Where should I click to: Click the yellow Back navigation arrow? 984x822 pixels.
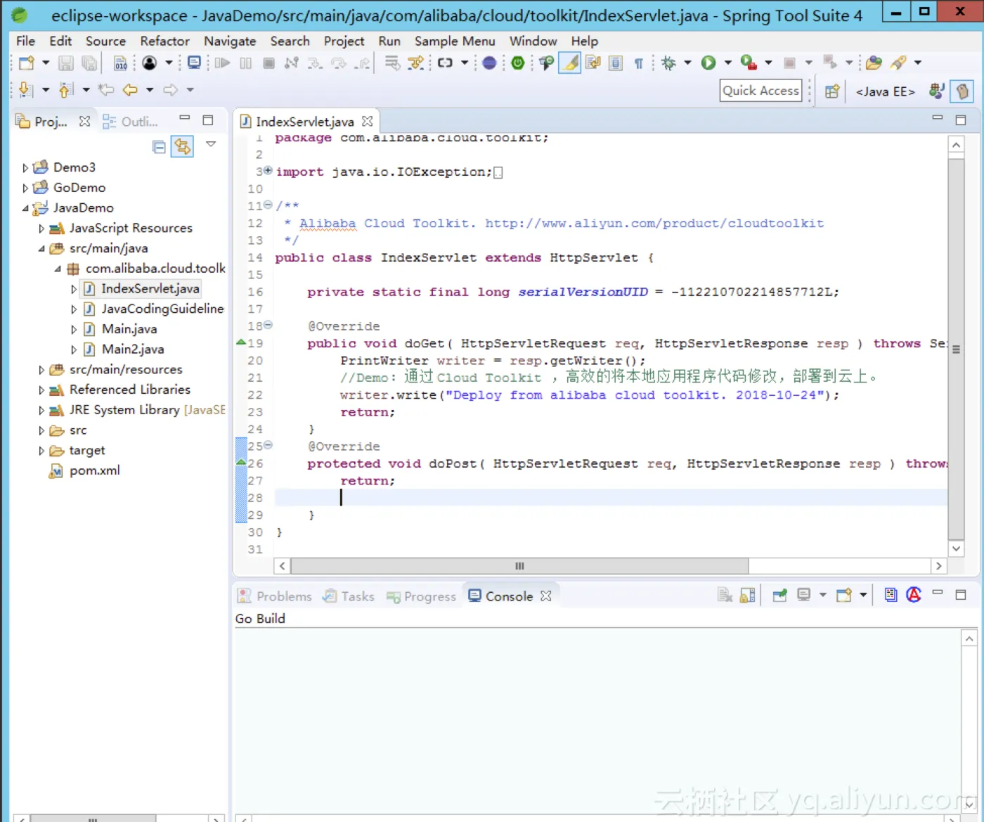(130, 90)
